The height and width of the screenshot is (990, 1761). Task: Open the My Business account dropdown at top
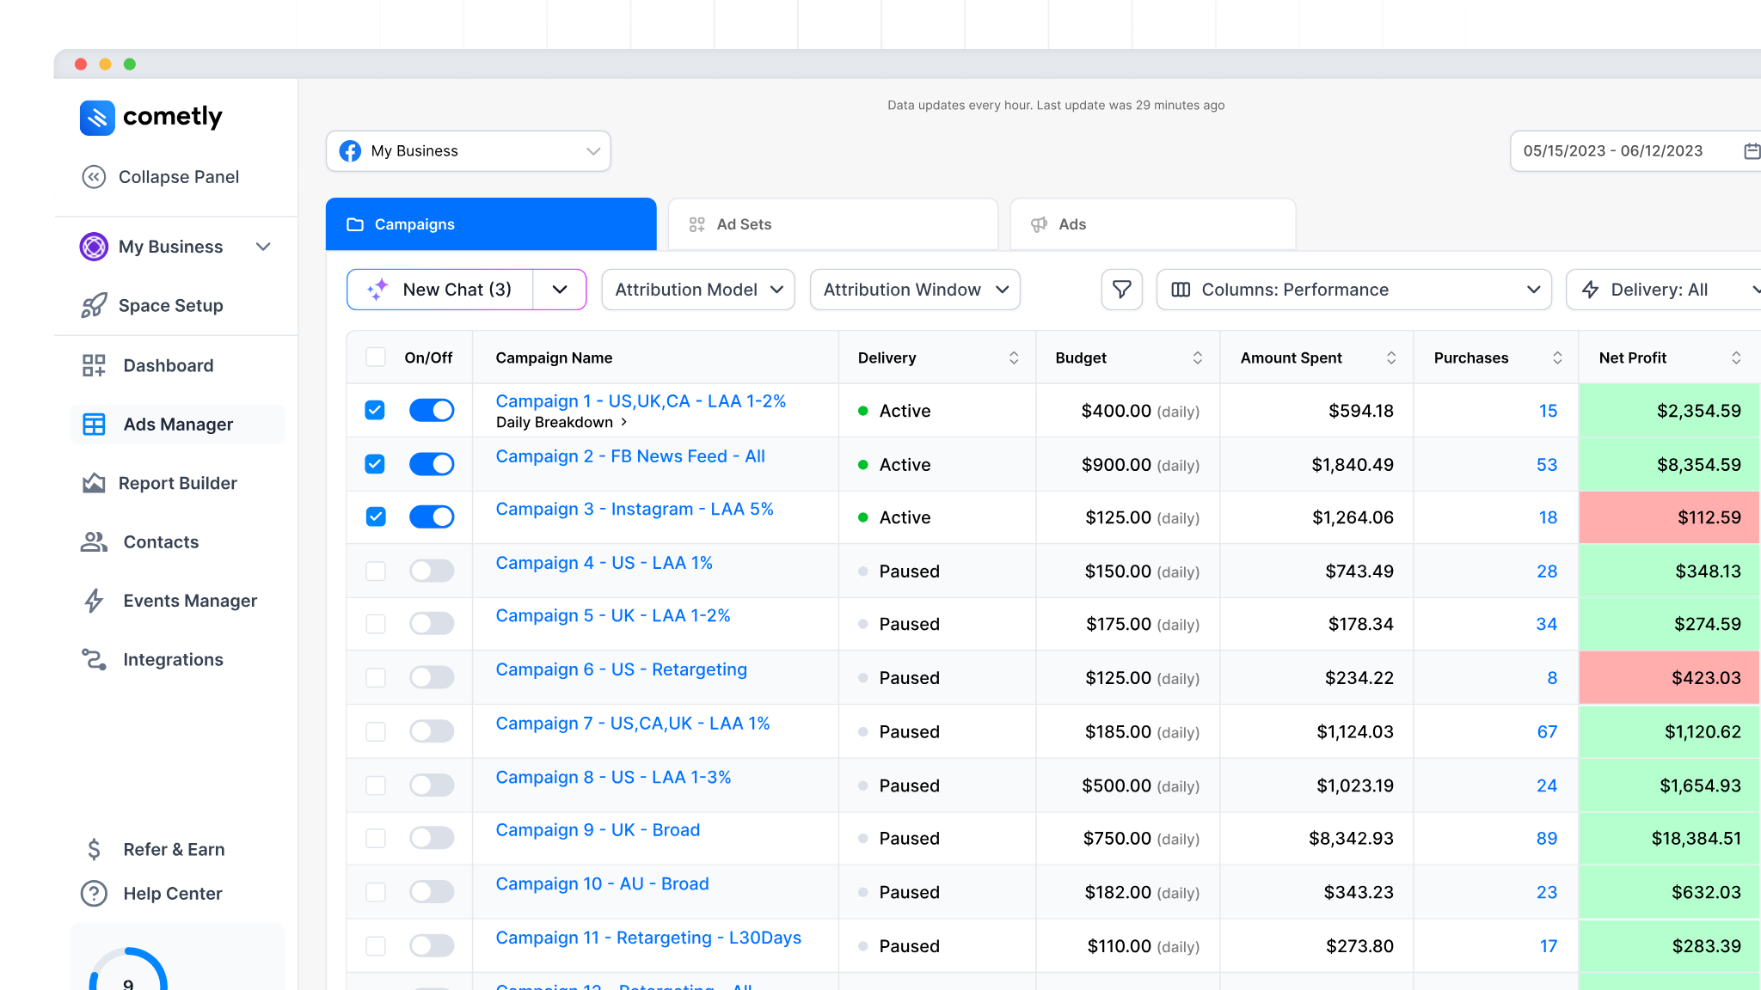(x=469, y=151)
